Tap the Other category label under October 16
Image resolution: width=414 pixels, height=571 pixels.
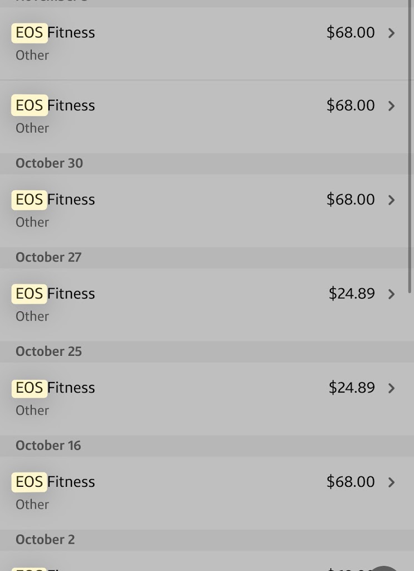[32, 505]
